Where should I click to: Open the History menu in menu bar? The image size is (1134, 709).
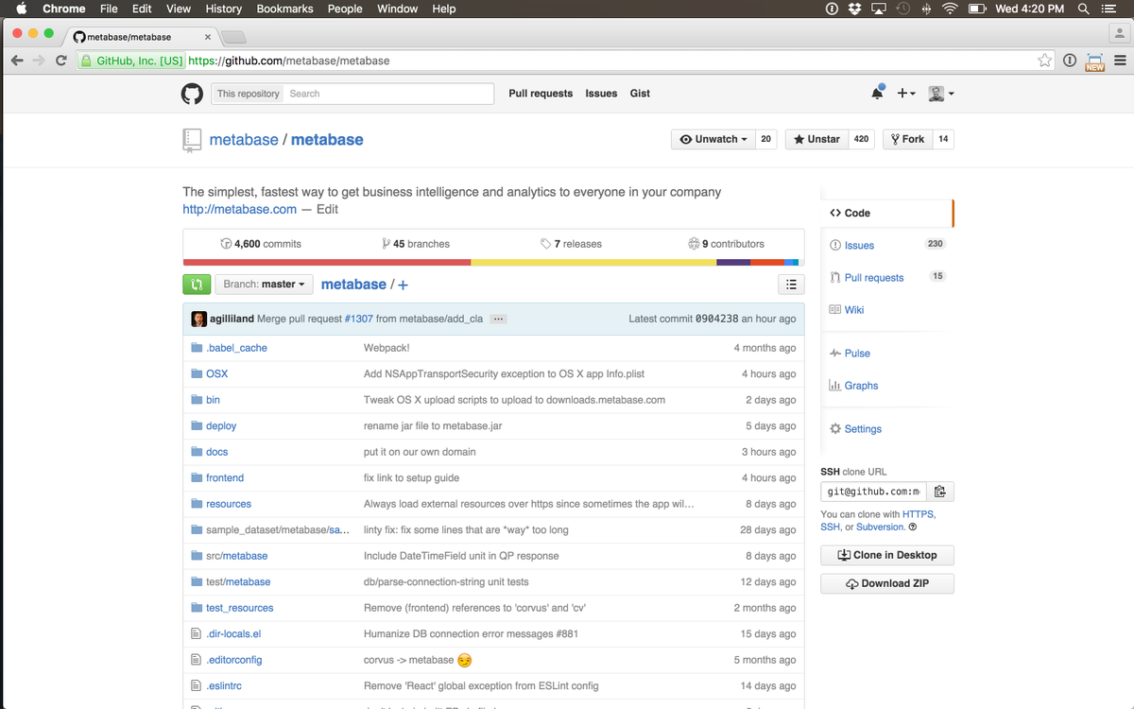coord(223,9)
